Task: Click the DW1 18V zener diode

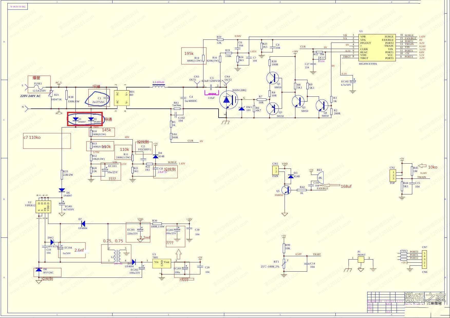Action: [x=242, y=109]
